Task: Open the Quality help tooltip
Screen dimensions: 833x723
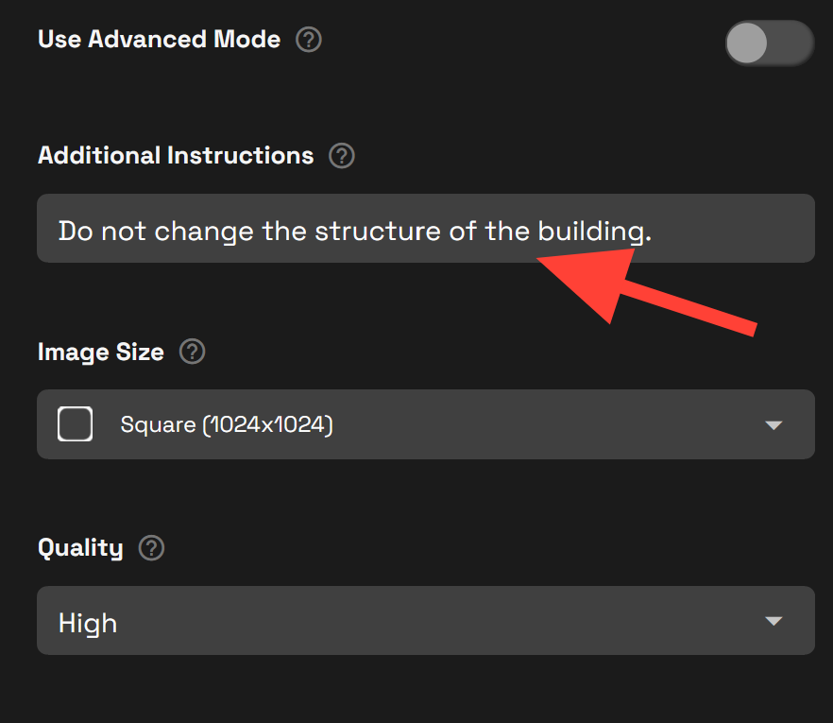Action: (x=151, y=548)
